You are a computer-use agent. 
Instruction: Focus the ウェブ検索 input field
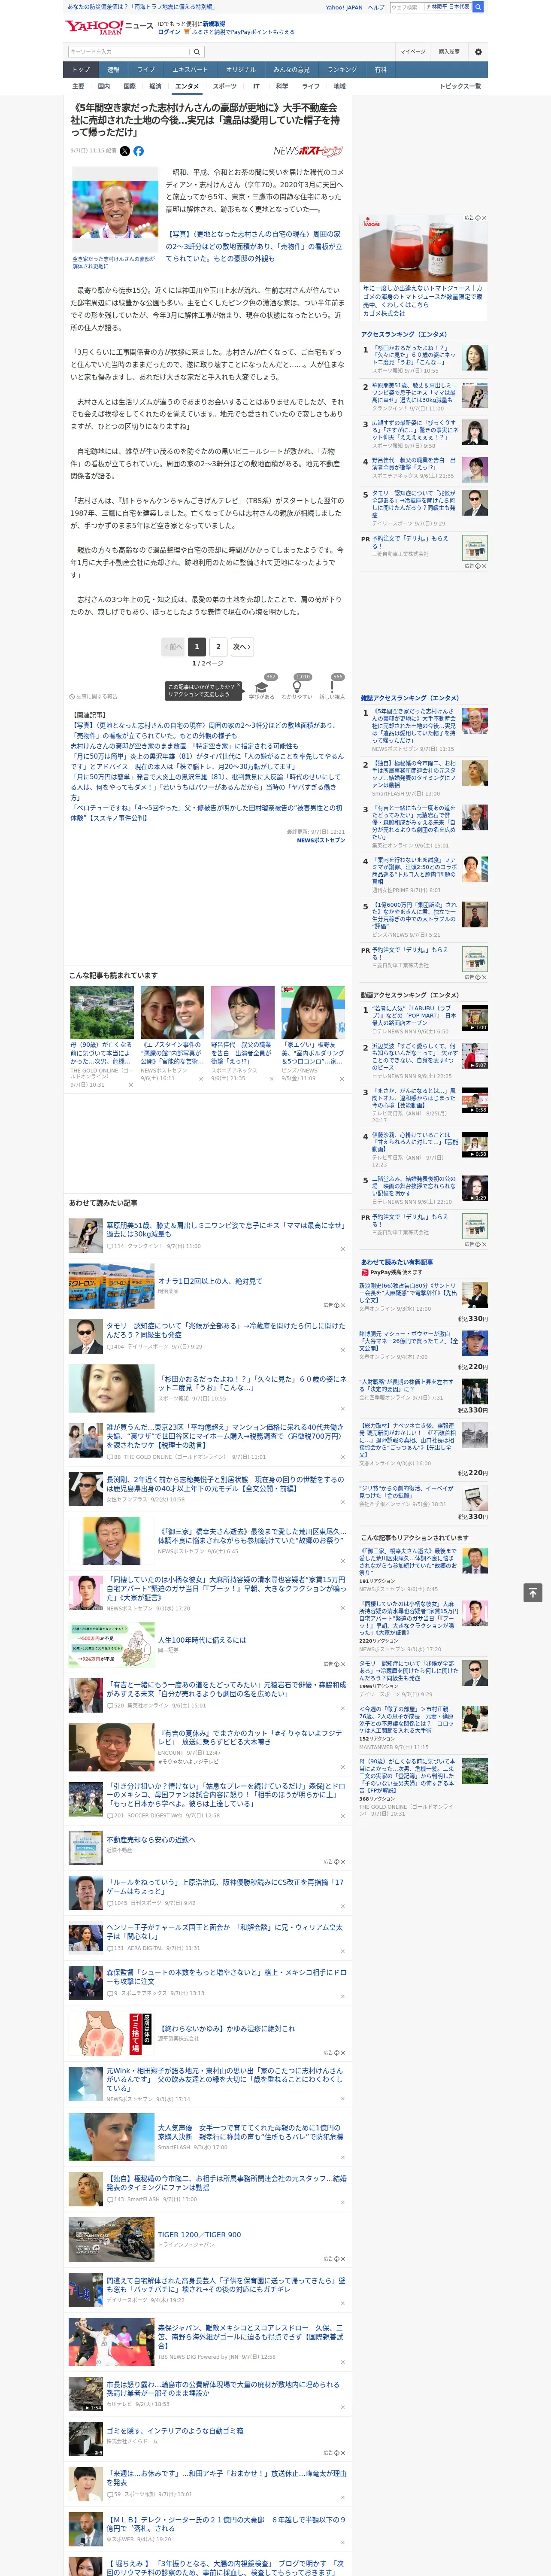[407, 7]
